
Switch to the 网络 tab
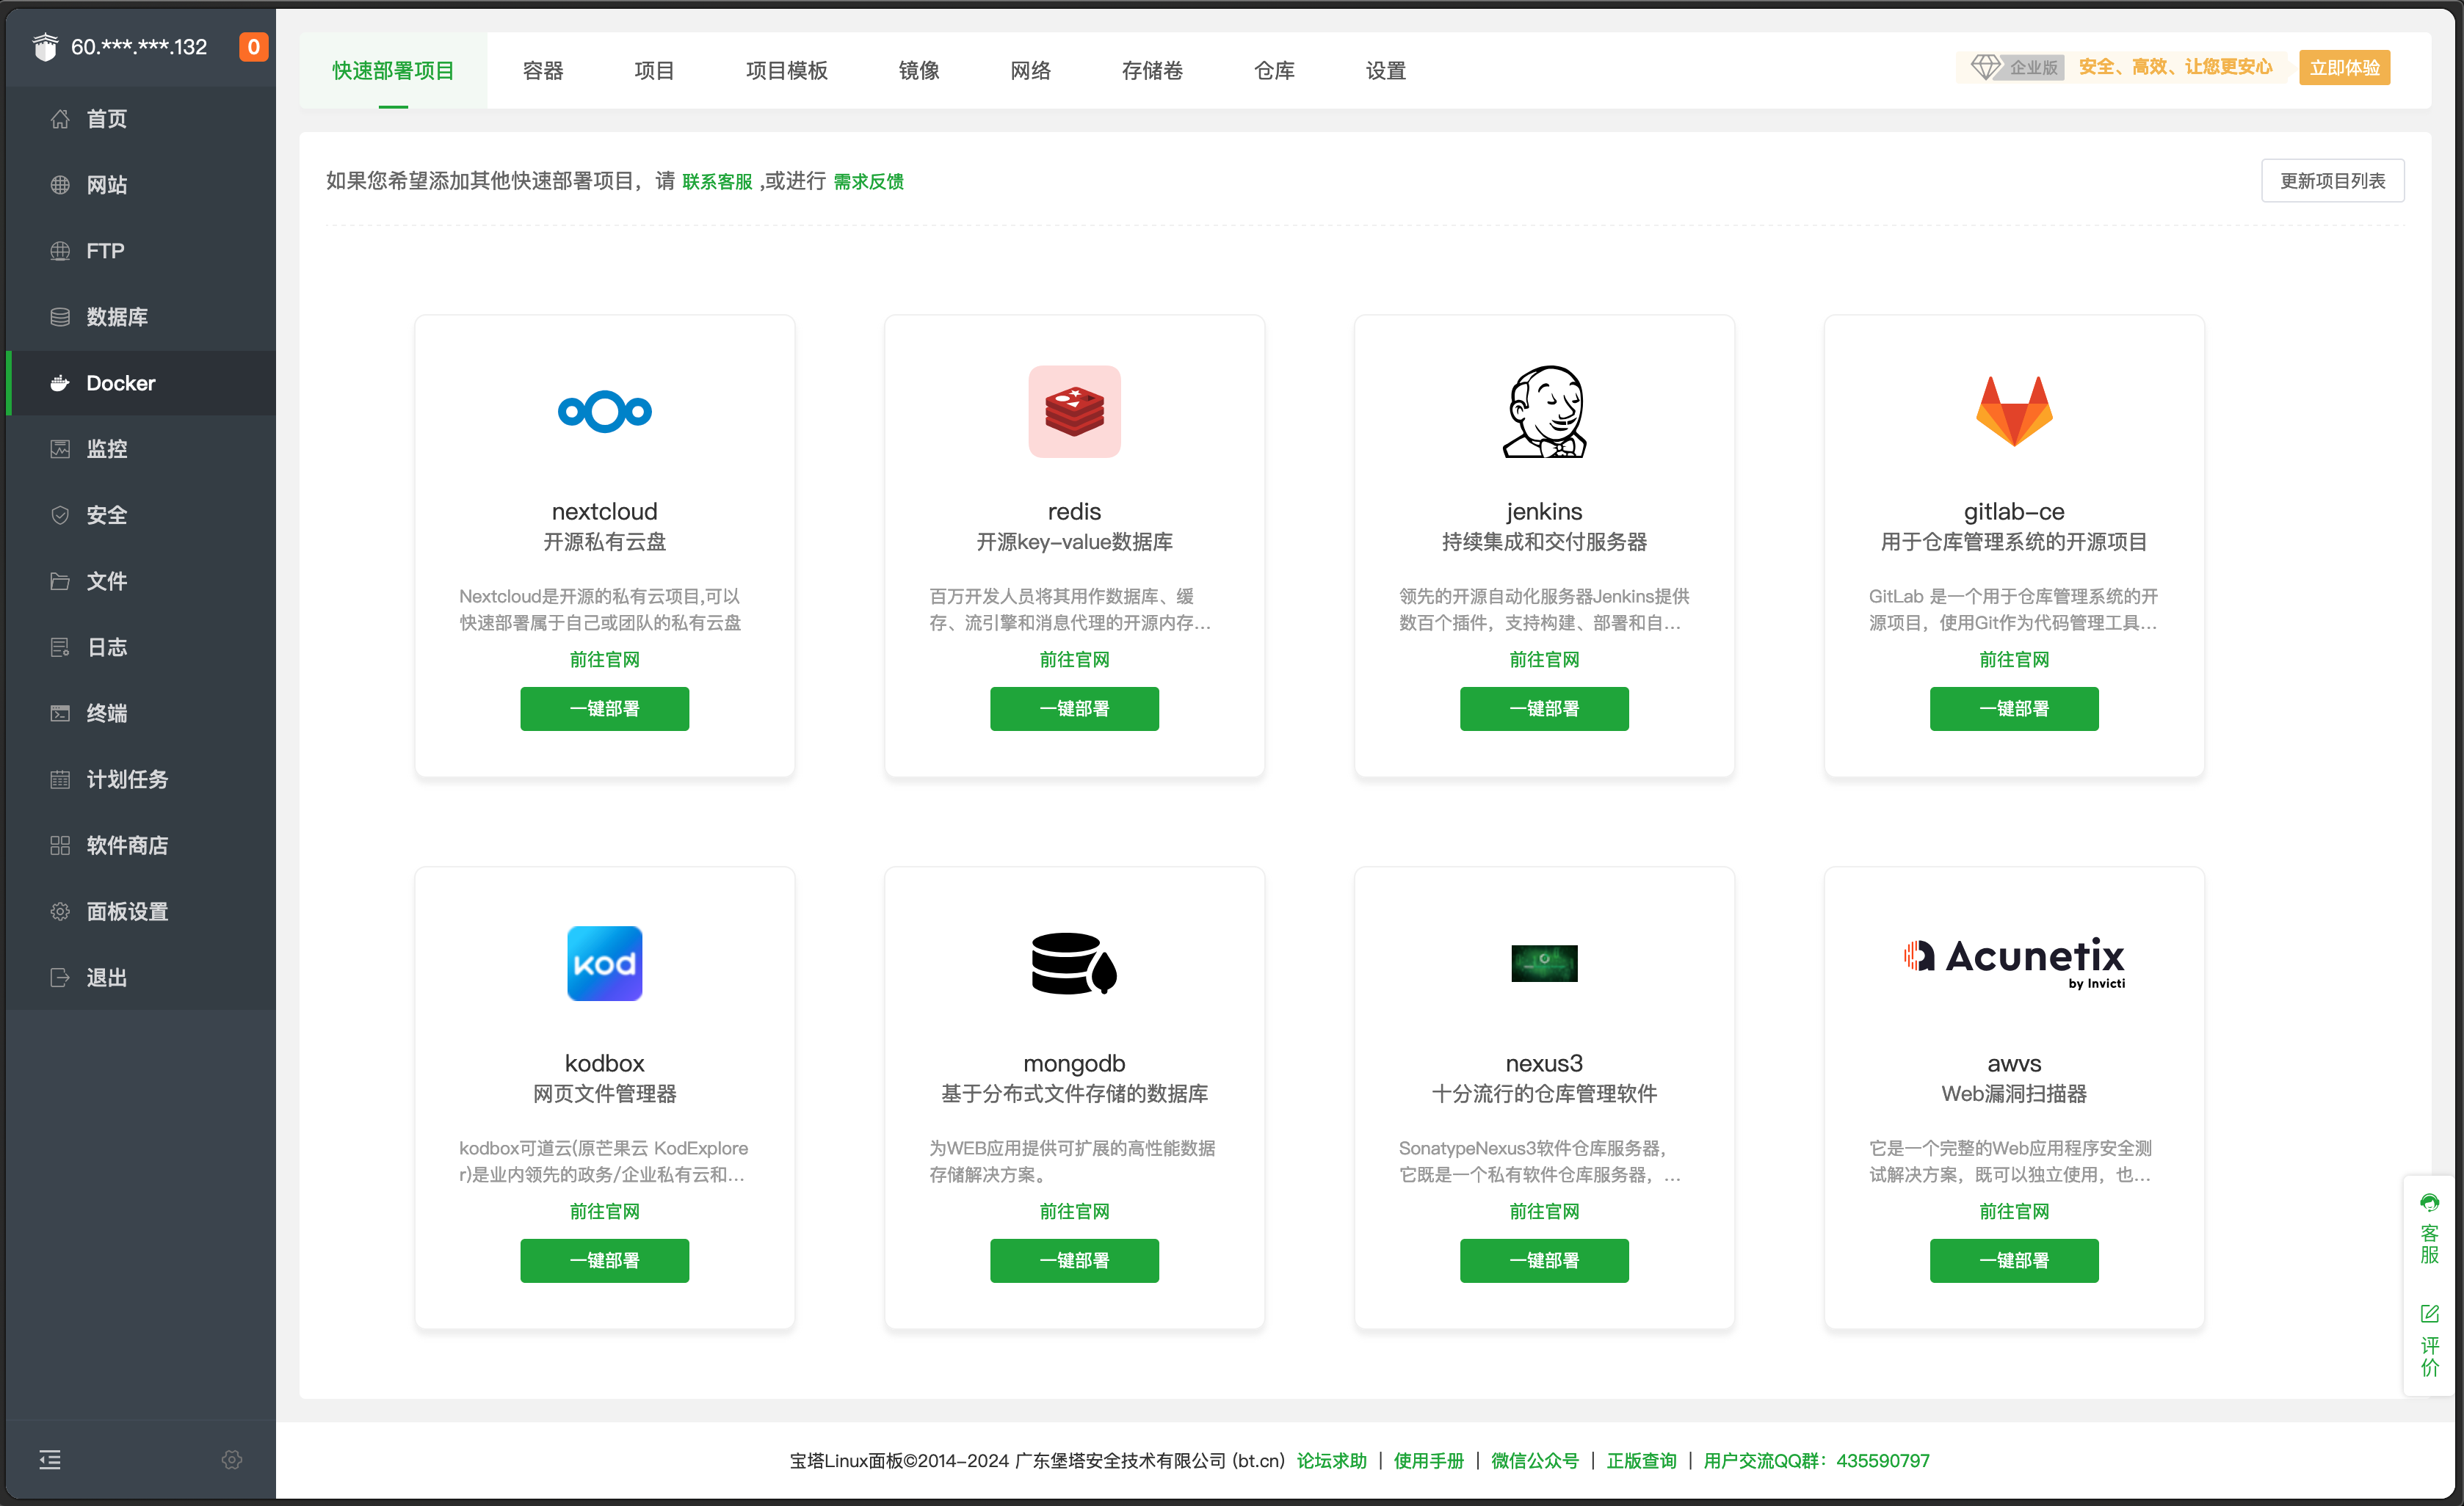tap(1030, 70)
